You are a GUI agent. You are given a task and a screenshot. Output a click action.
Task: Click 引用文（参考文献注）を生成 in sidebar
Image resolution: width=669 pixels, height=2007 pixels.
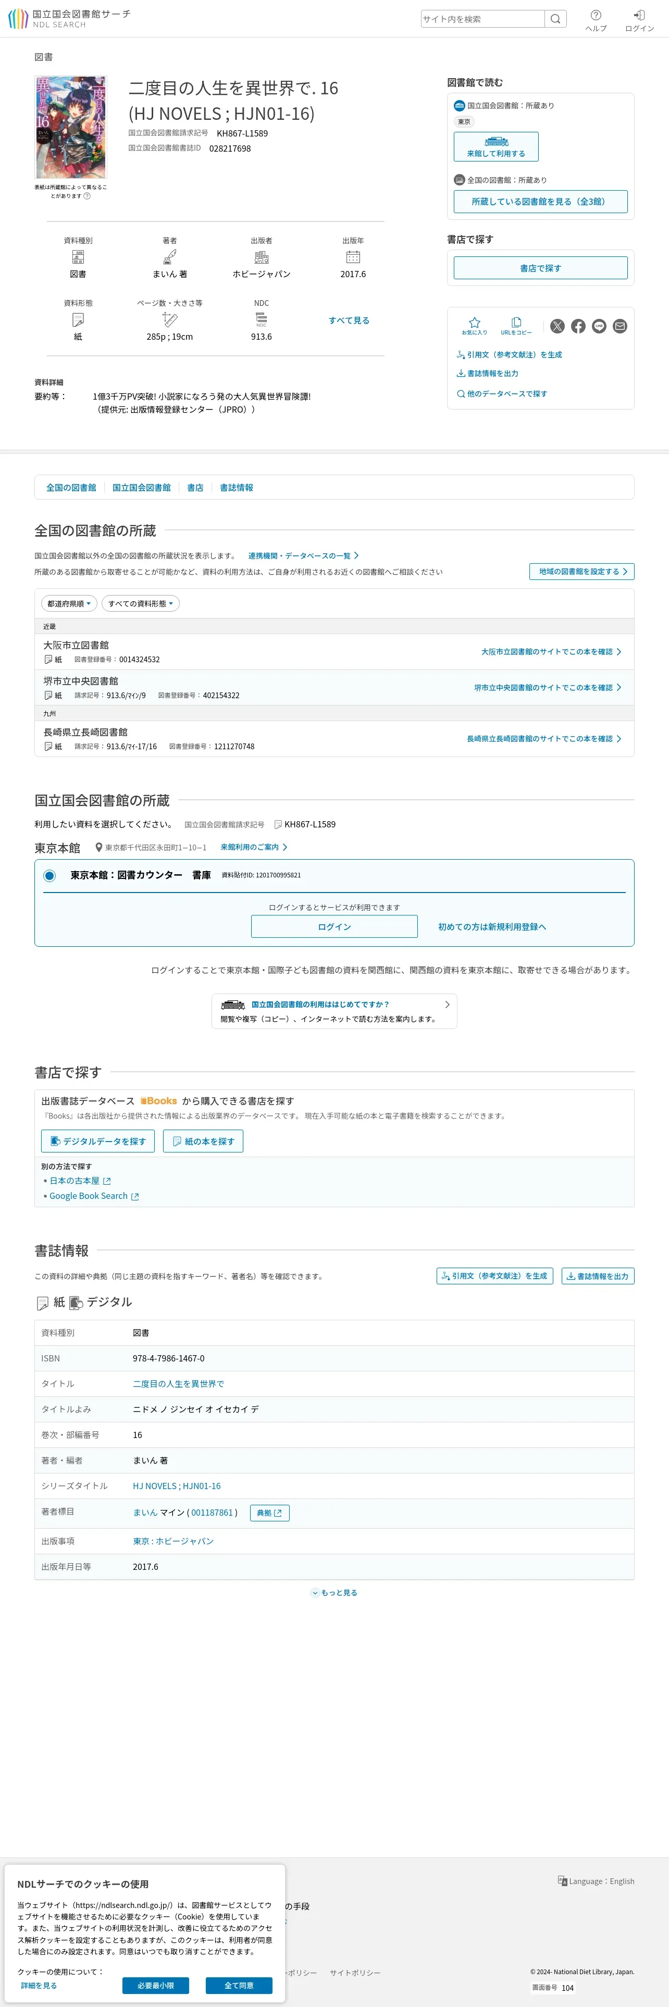click(510, 355)
